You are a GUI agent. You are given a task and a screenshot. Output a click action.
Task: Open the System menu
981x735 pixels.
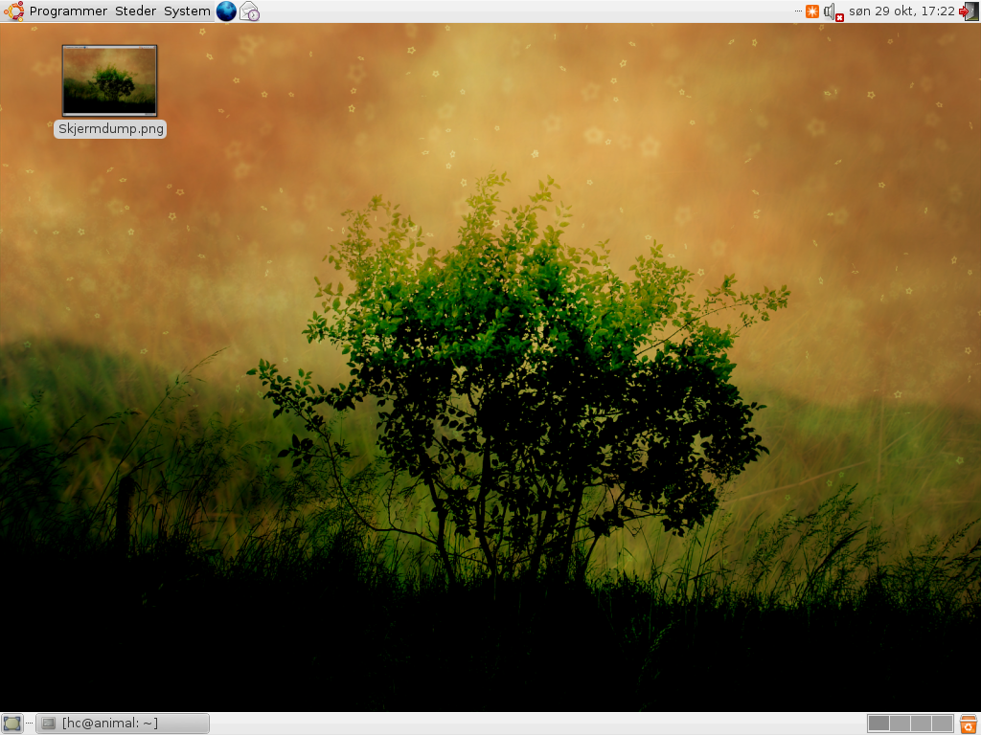click(x=187, y=11)
